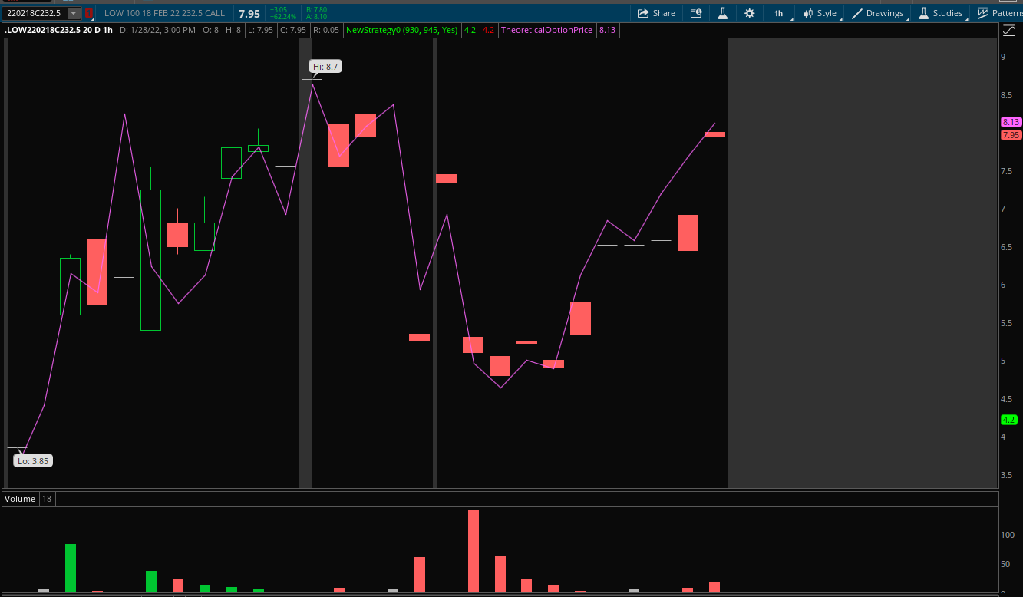
Task: Click the Share button
Action: click(656, 13)
